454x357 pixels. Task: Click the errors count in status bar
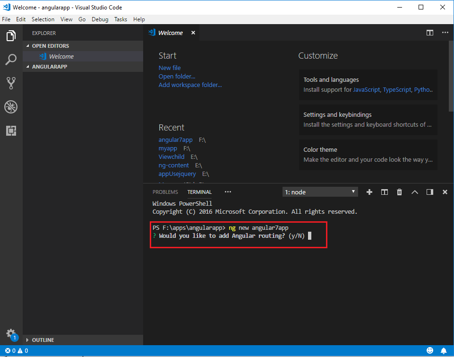10,351
